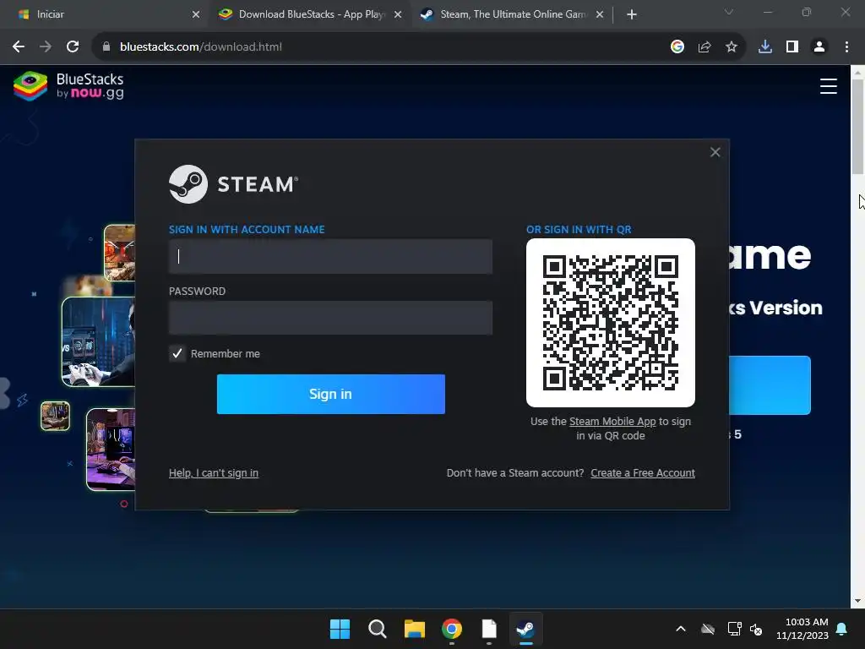
Task: Click the page vertical scrollbar thumb
Action: (x=857, y=127)
